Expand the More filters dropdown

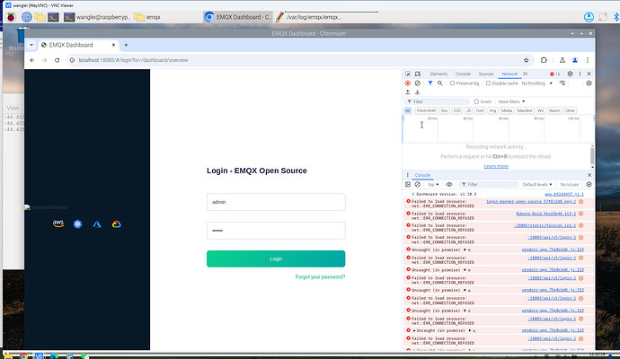[x=509, y=101]
